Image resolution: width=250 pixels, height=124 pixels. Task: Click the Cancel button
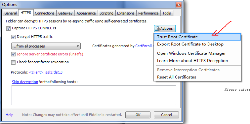(166, 115)
